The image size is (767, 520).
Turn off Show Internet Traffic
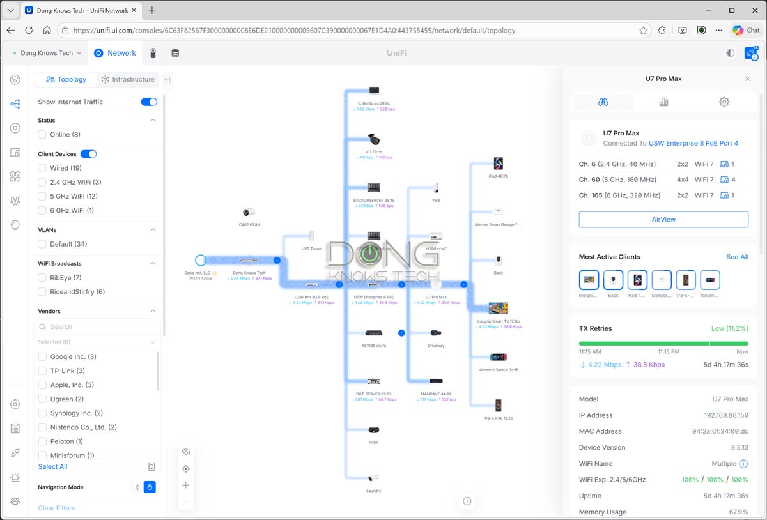pos(148,102)
